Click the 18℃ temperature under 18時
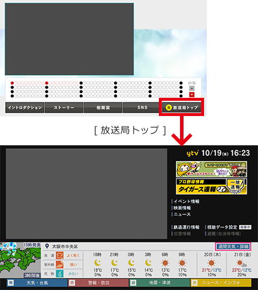Viewport: 258px width, 290px height. point(97,270)
